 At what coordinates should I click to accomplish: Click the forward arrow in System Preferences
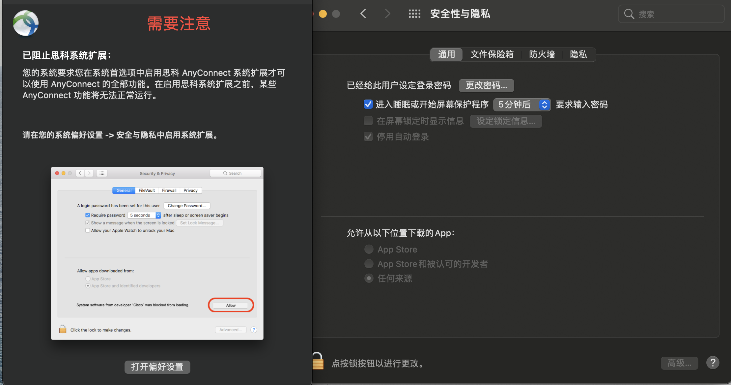[387, 14]
